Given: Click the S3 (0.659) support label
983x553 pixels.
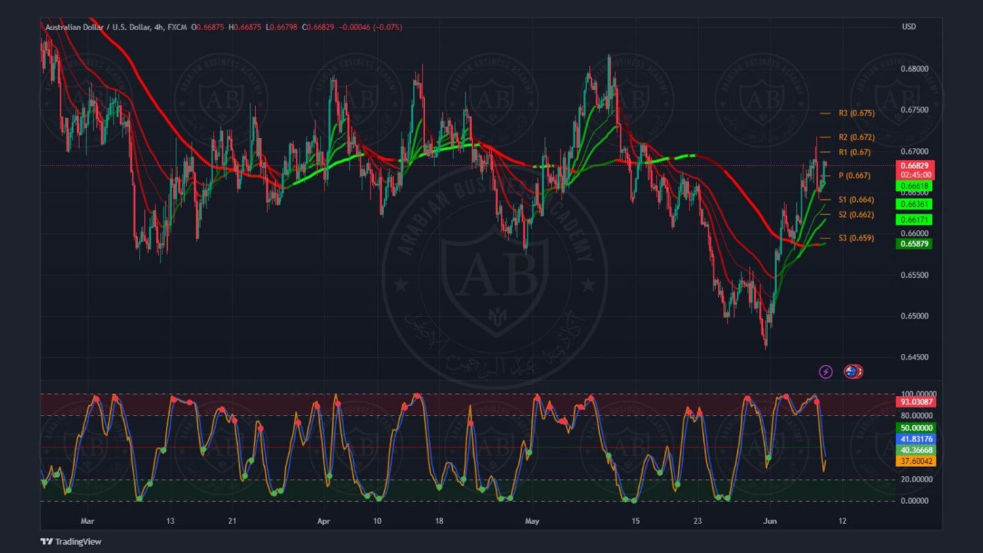Looking at the screenshot, I should click(856, 238).
